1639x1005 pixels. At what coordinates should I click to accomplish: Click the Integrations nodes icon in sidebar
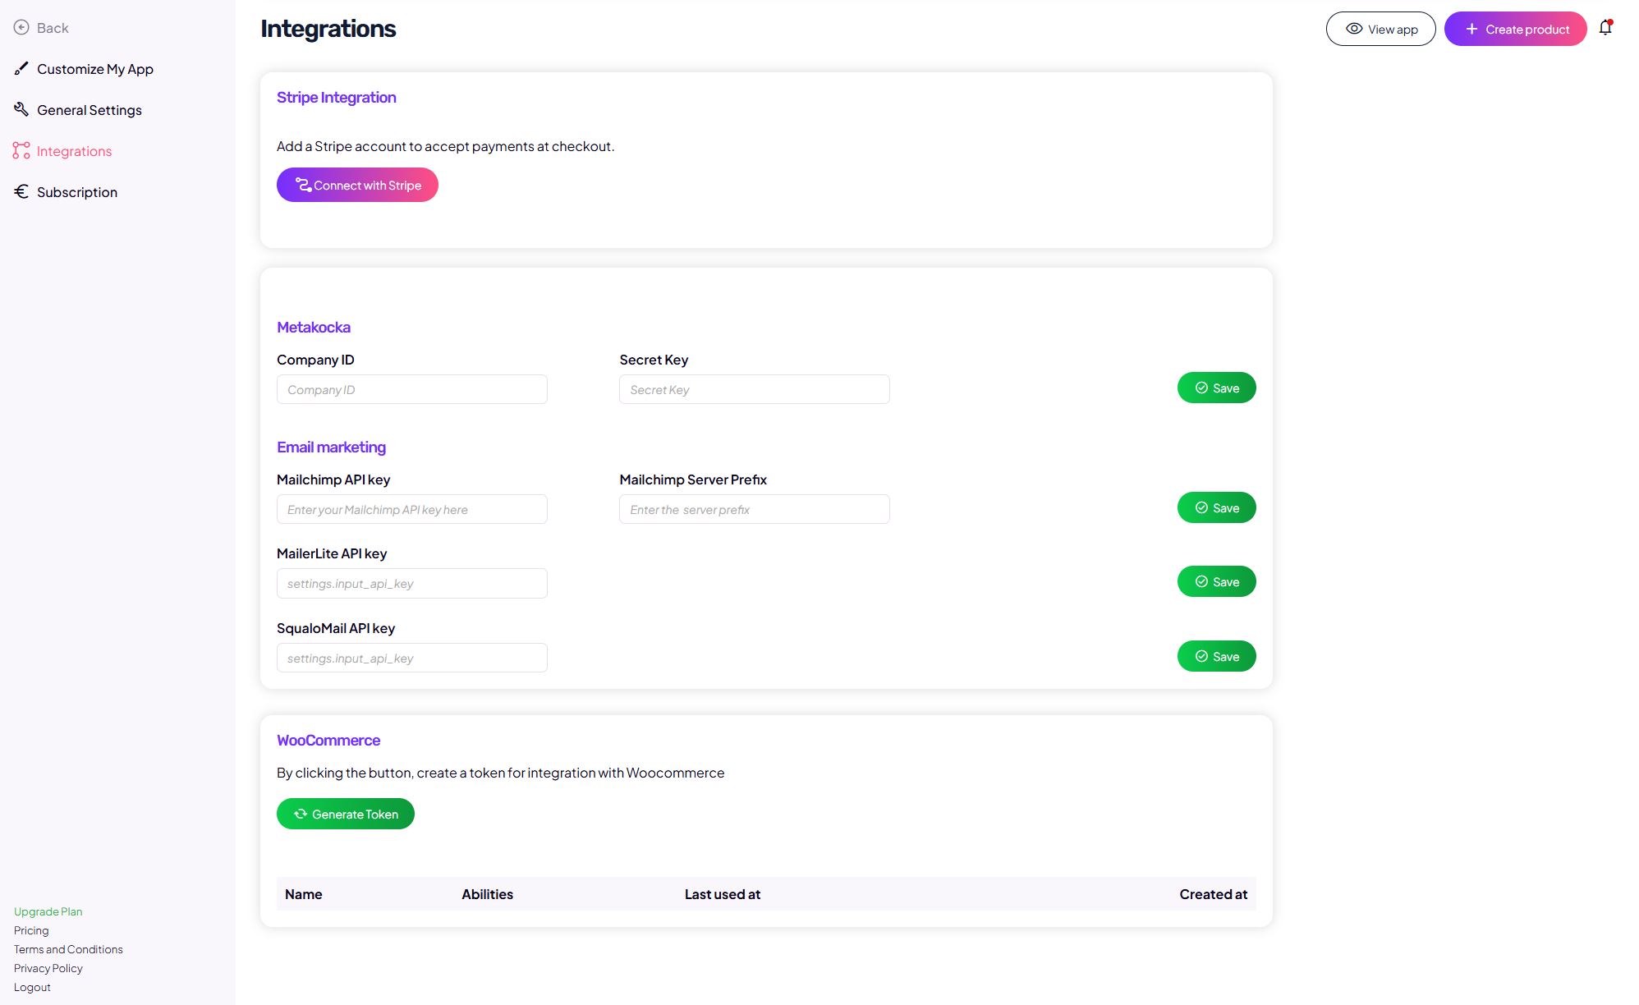(21, 150)
